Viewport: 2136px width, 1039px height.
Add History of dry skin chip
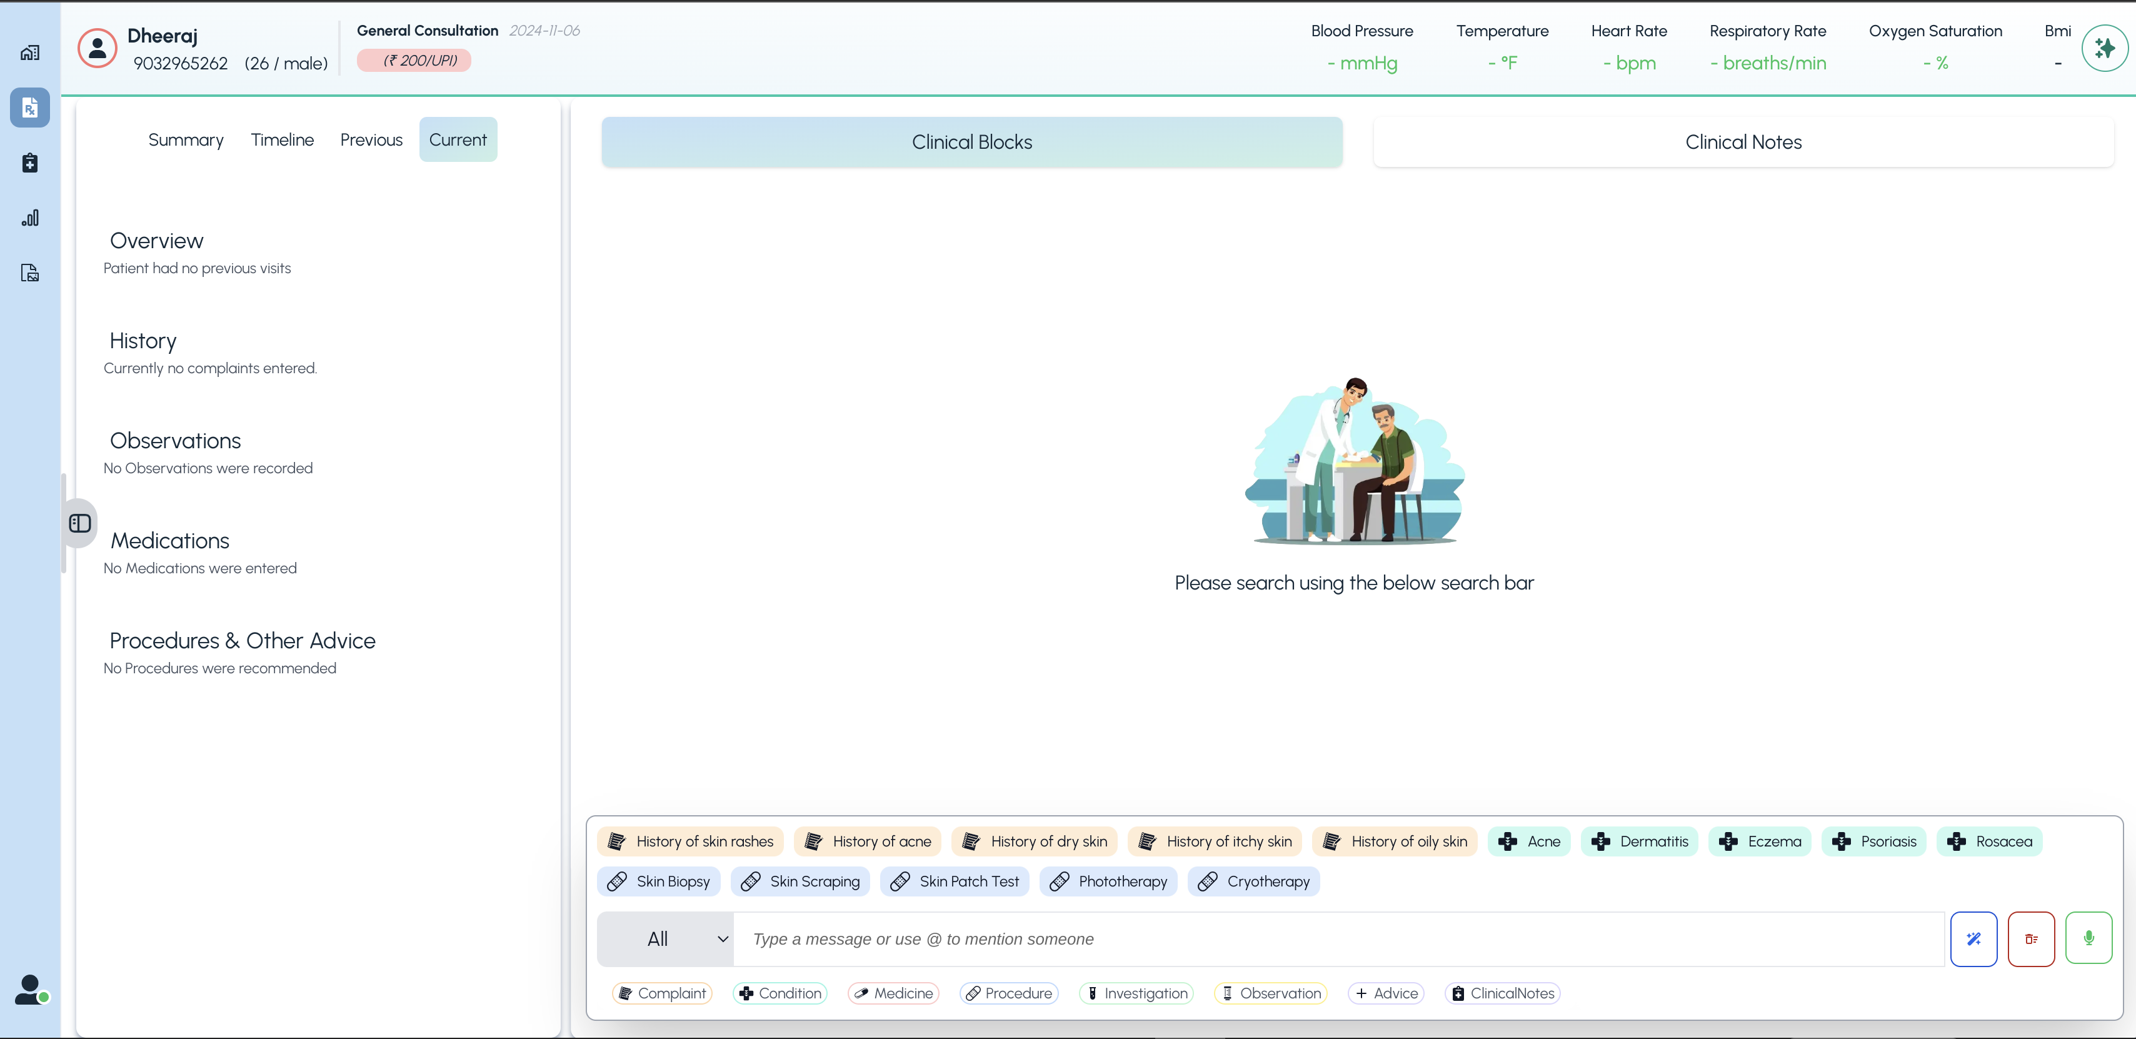(x=1034, y=841)
